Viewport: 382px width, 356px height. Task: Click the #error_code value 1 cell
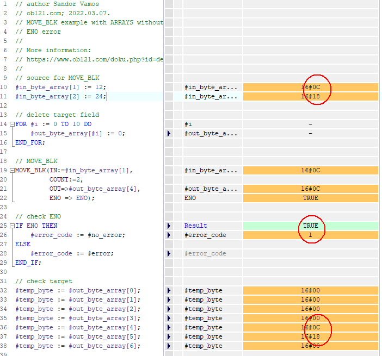[310, 235]
